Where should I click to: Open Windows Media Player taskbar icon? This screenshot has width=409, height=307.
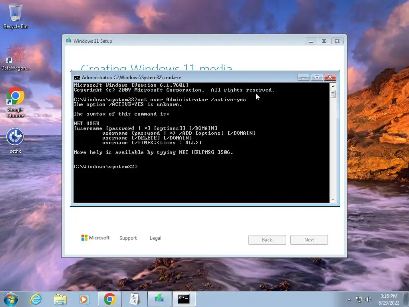(x=84, y=299)
